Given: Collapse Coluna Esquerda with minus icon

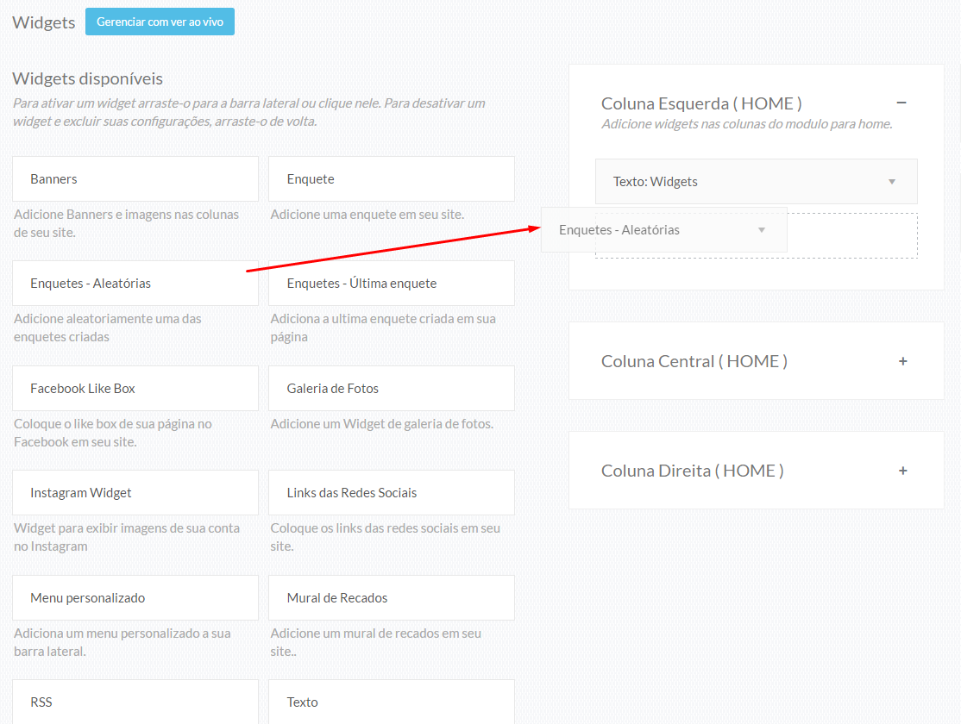Looking at the screenshot, I should (901, 103).
